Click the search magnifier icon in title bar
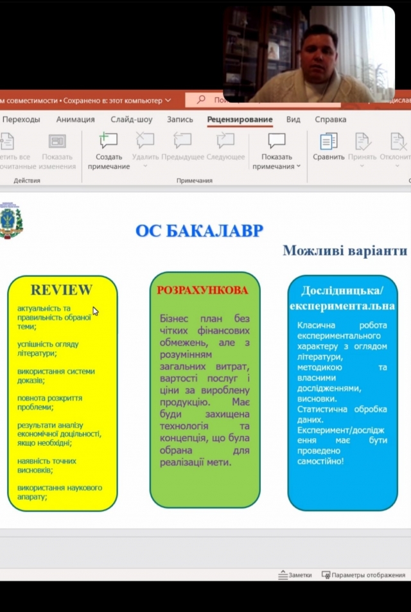Screen dimensions: 411x612 click(201, 100)
